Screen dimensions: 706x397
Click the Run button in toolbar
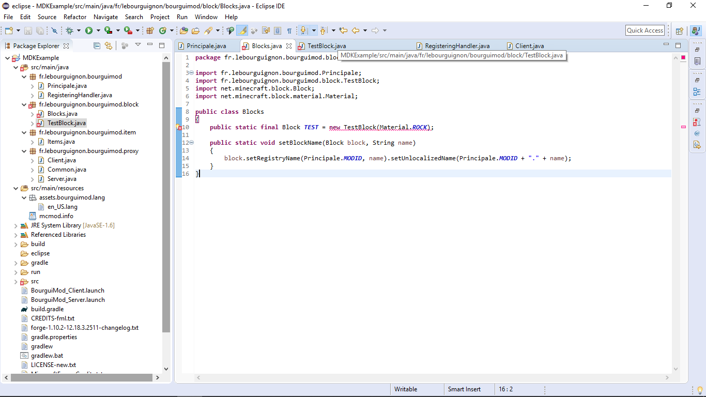click(89, 30)
